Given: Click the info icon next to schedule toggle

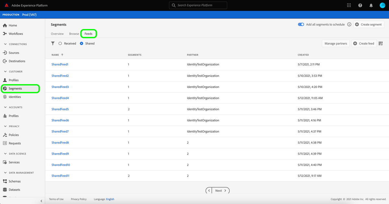Looking at the screenshot, I should pos(349,24).
